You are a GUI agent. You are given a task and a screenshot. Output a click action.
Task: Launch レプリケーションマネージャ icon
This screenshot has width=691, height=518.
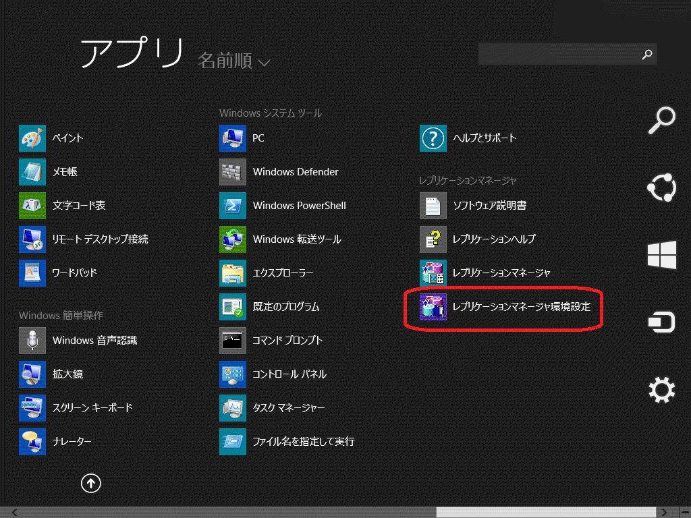[x=433, y=273]
